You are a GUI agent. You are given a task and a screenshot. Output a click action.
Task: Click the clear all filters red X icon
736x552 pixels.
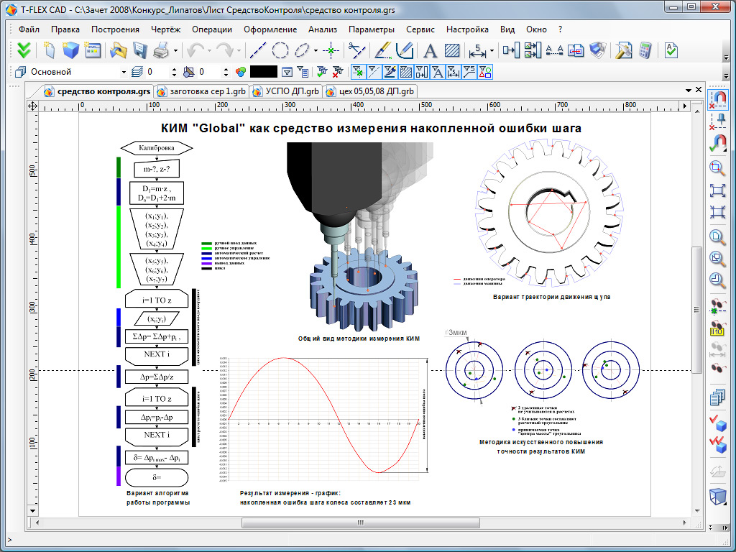click(x=338, y=72)
